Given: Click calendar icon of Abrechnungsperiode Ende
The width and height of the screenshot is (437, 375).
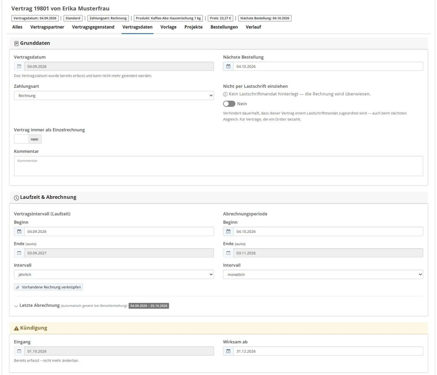Looking at the screenshot, I should click(228, 253).
